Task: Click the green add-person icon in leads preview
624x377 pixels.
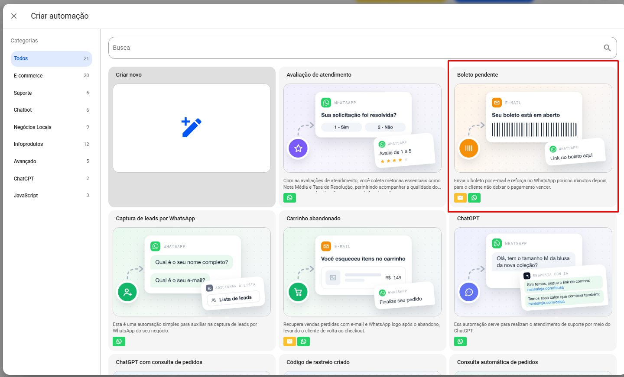Action: click(x=127, y=292)
